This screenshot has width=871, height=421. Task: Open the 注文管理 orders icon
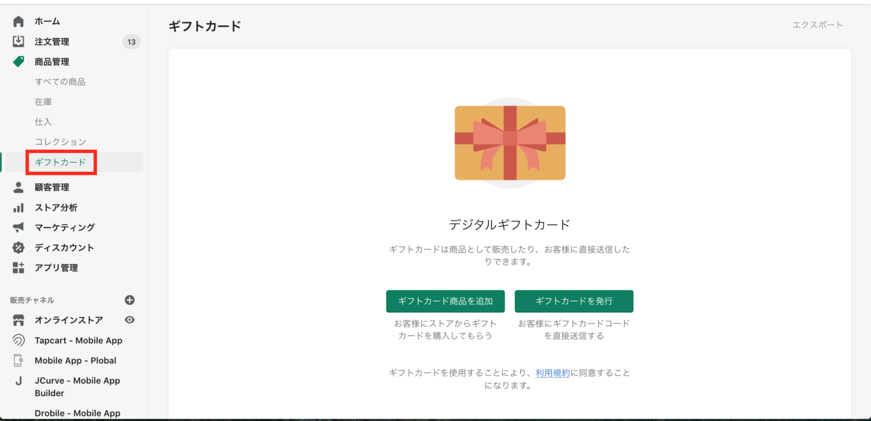click(16, 41)
